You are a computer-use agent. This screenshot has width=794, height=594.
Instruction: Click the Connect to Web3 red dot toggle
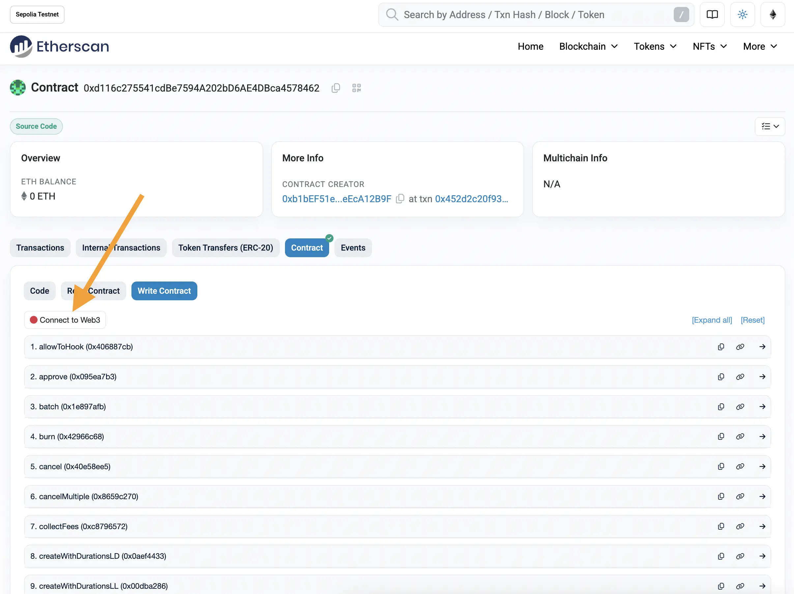click(x=33, y=319)
